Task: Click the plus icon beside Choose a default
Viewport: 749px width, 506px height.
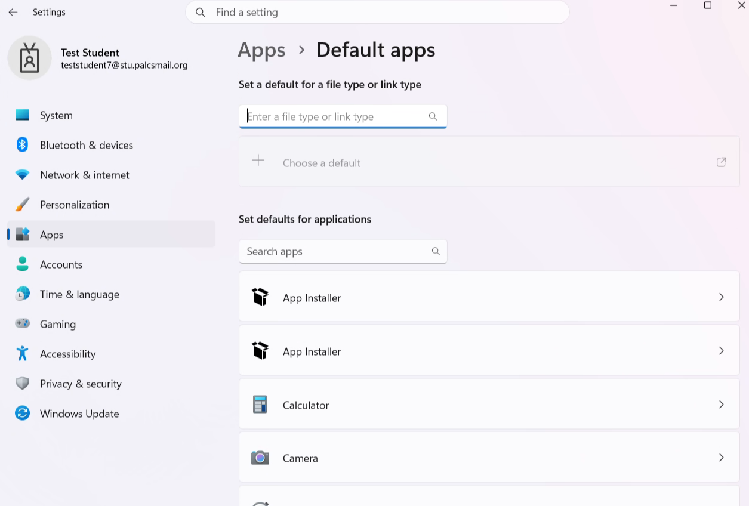Action: pyautogui.click(x=258, y=161)
